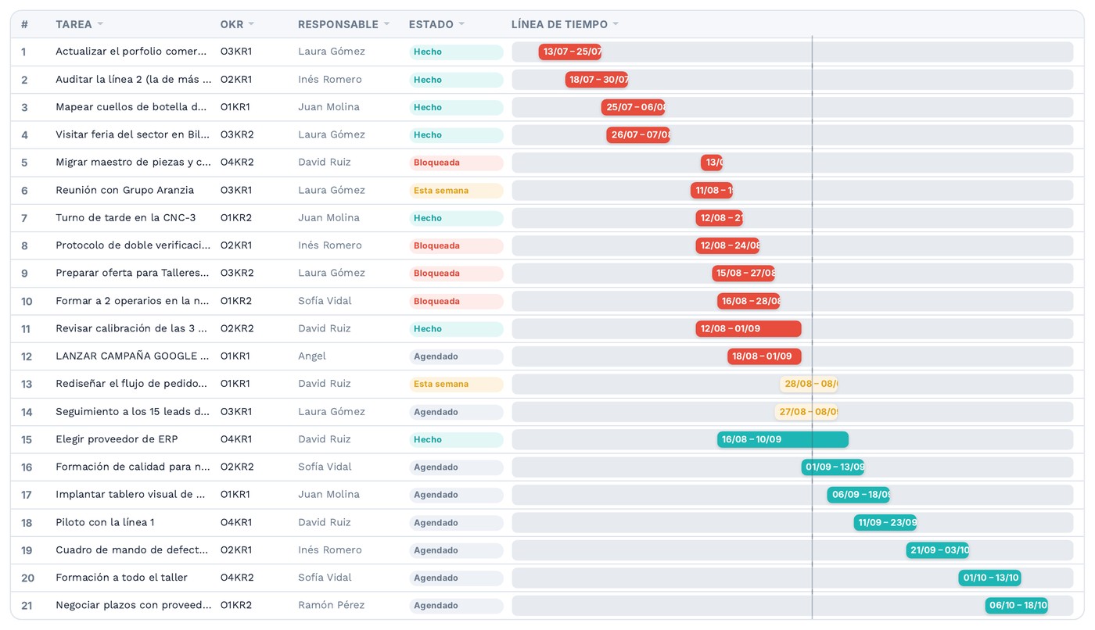Select task 14 yellow timeline bar 27/08

point(806,412)
